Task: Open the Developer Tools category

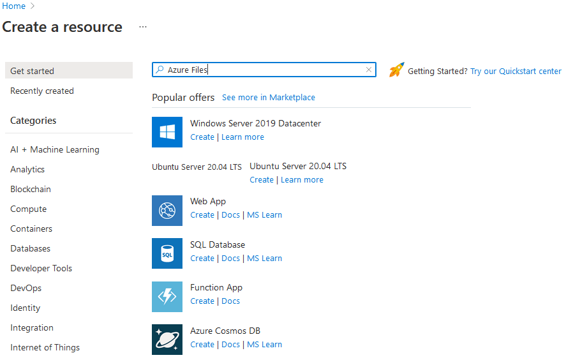Action: (41, 268)
